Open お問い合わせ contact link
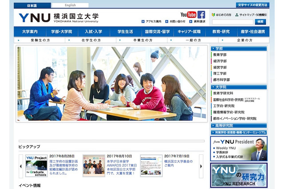 pyautogui.click(x=175, y=21)
